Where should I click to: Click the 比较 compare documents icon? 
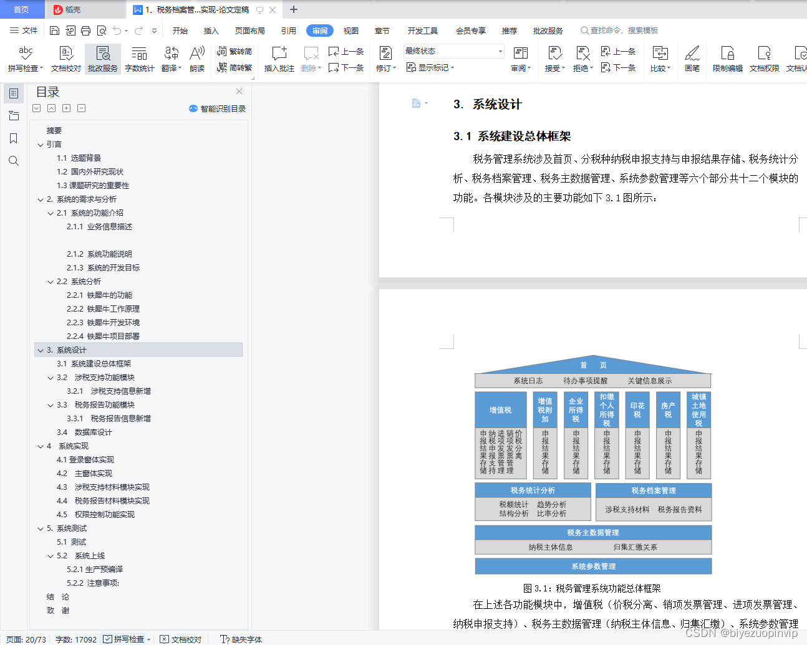tap(660, 54)
